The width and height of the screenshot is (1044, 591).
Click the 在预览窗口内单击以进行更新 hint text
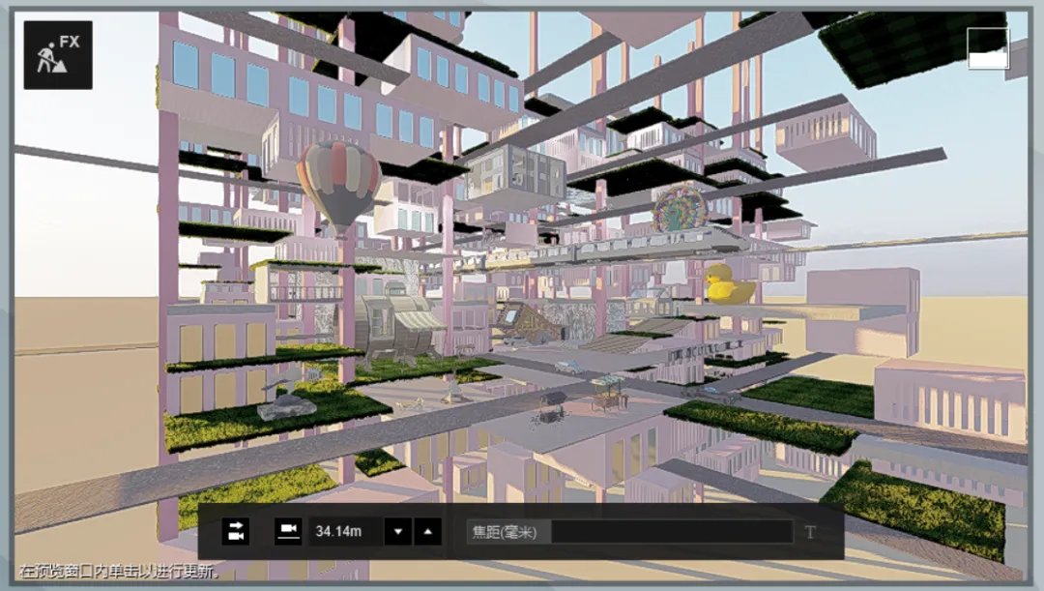pos(118,571)
